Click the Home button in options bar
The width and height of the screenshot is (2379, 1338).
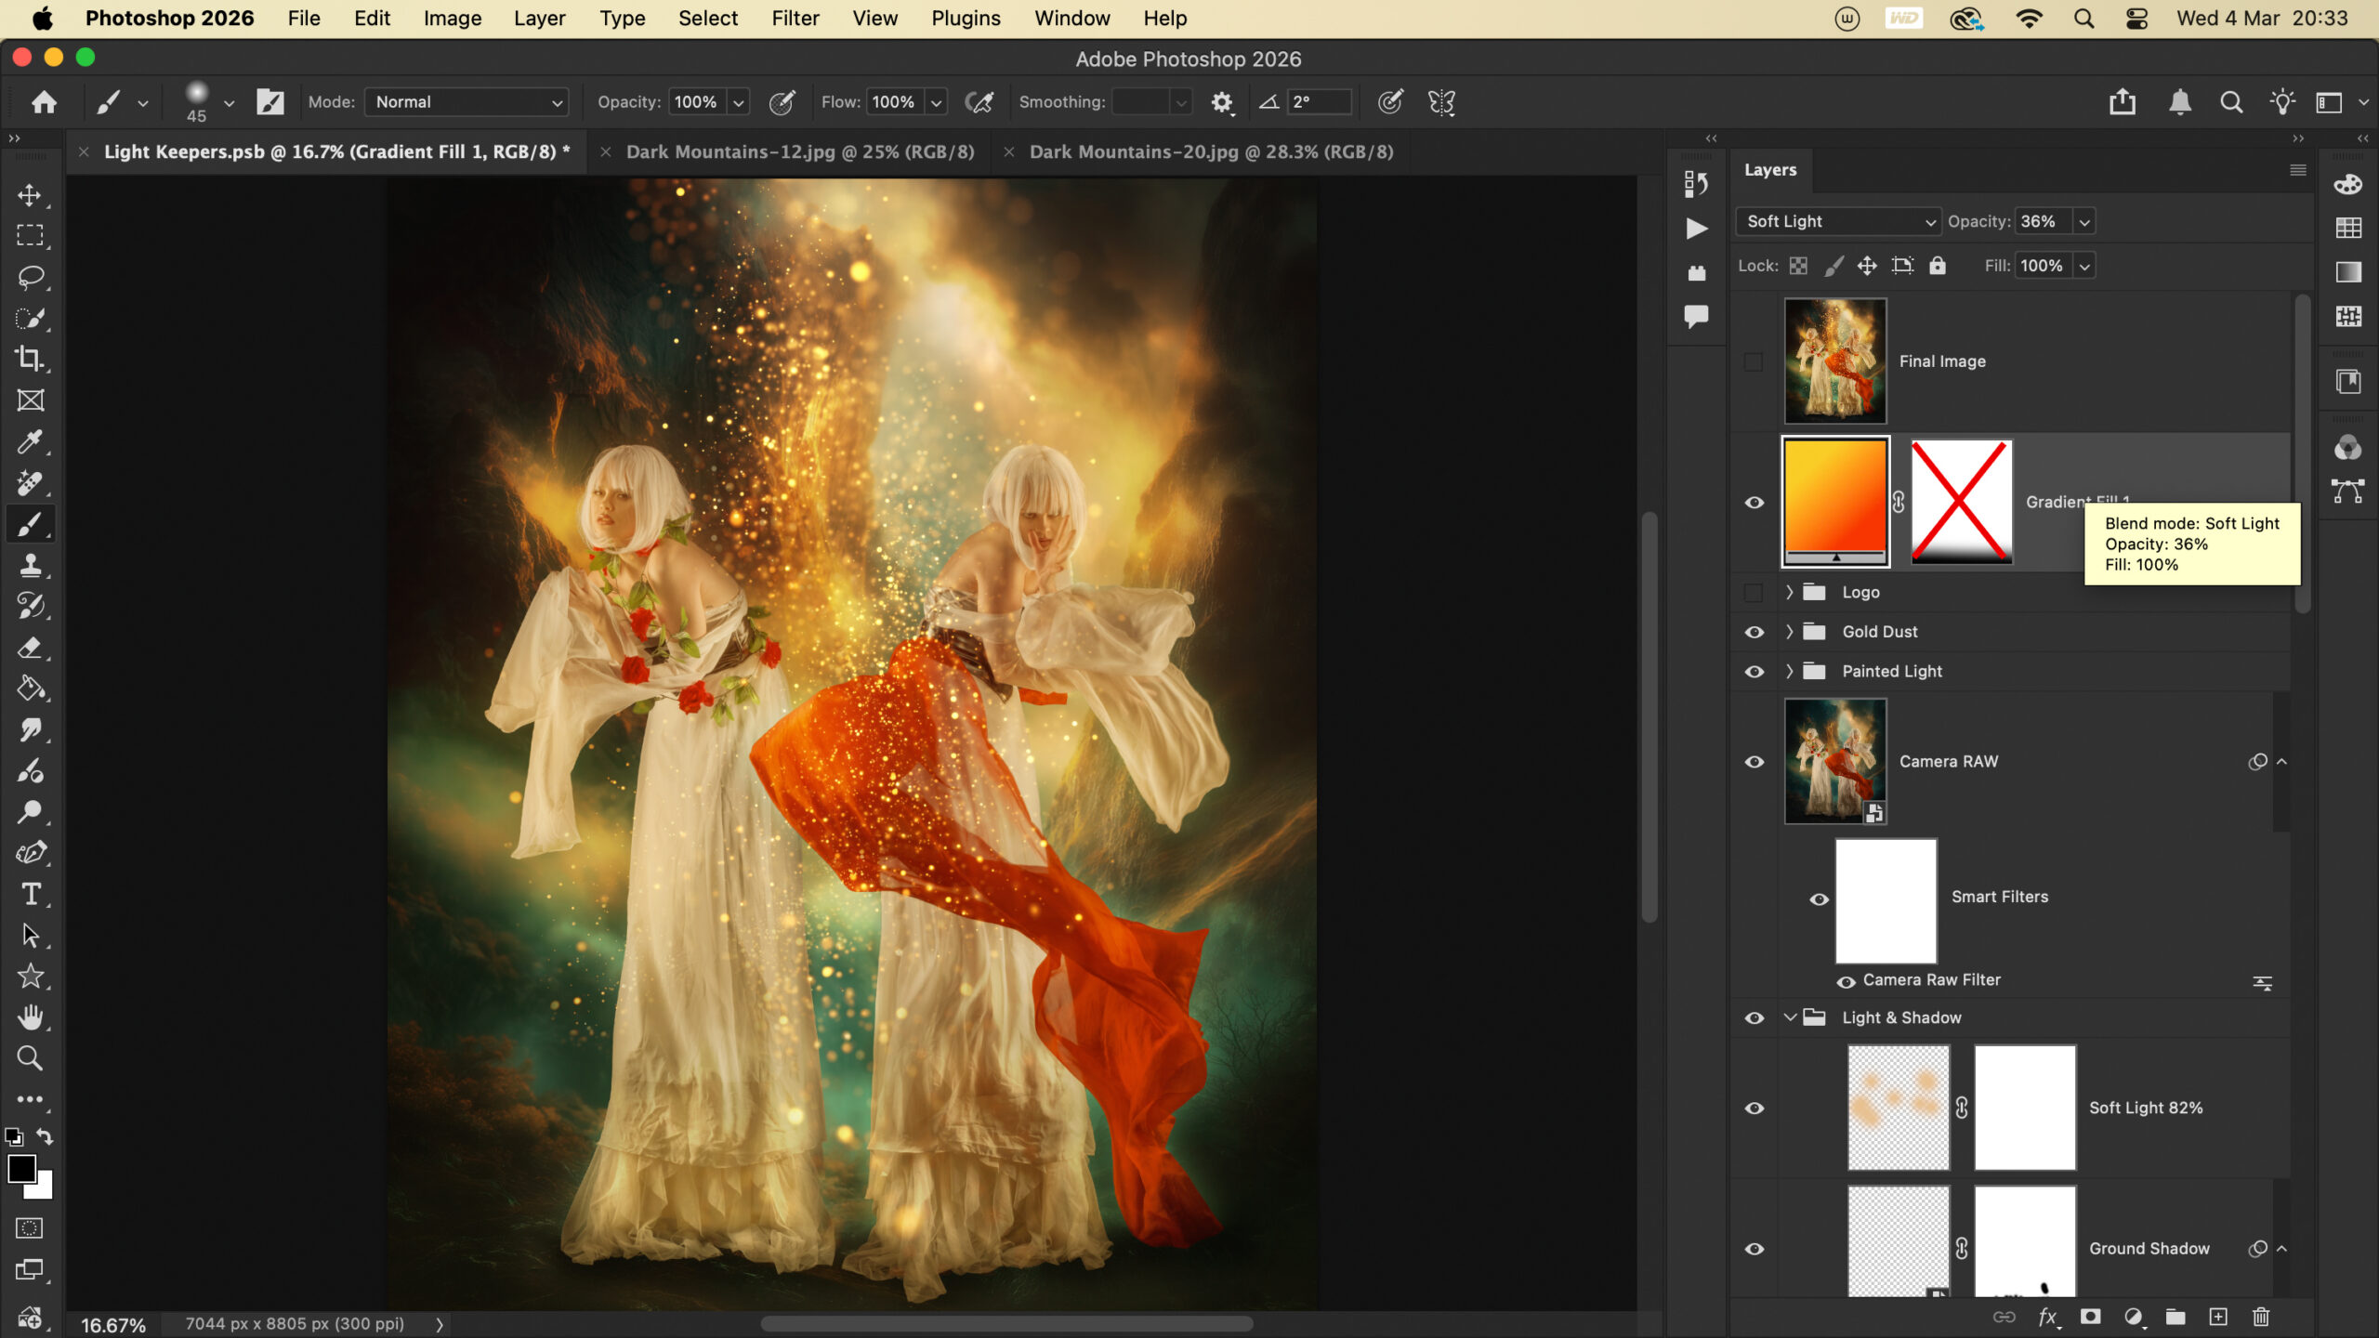pos(44,102)
